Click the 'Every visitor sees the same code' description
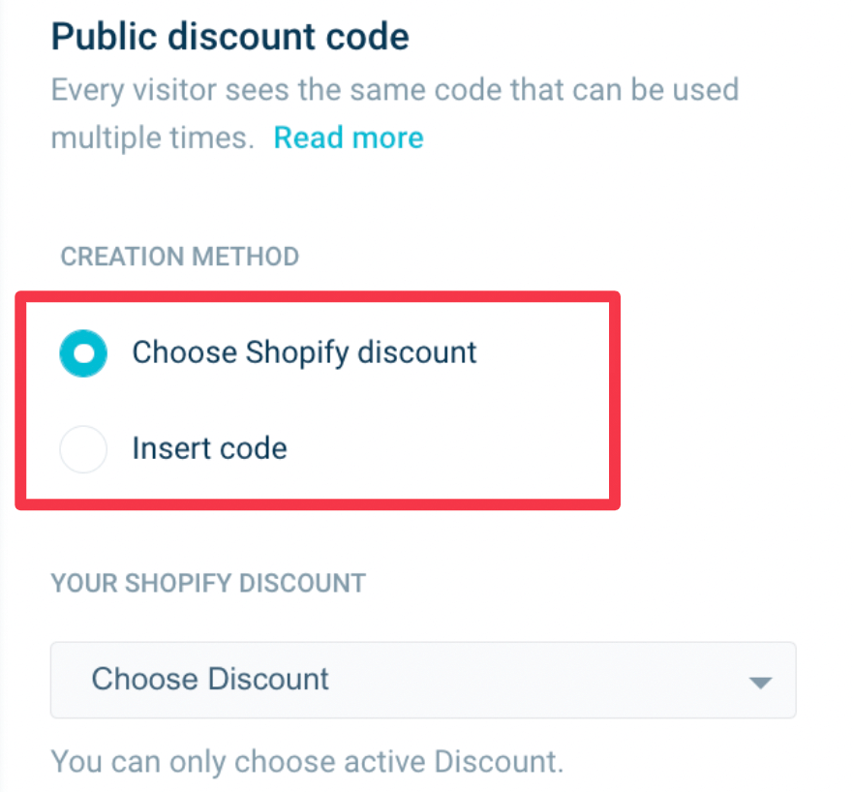The width and height of the screenshot is (854, 792). [x=394, y=90]
